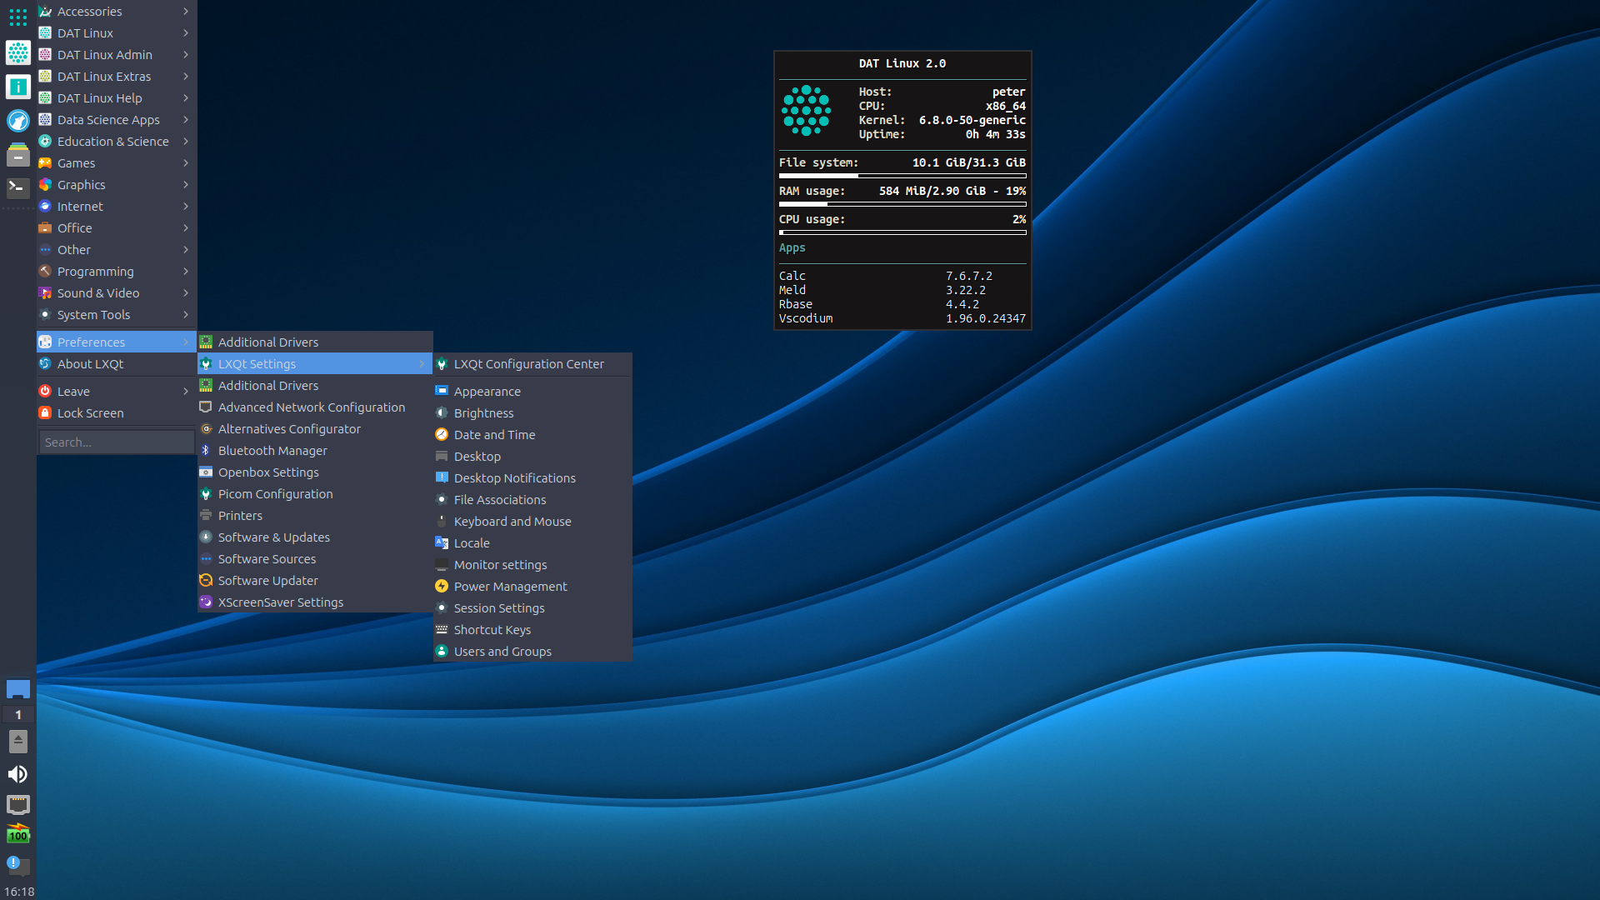This screenshot has width=1600, height=900.
Task: Open Keyboard and Mouse settings
Action: pyautogui.click(x=532, y=521)
